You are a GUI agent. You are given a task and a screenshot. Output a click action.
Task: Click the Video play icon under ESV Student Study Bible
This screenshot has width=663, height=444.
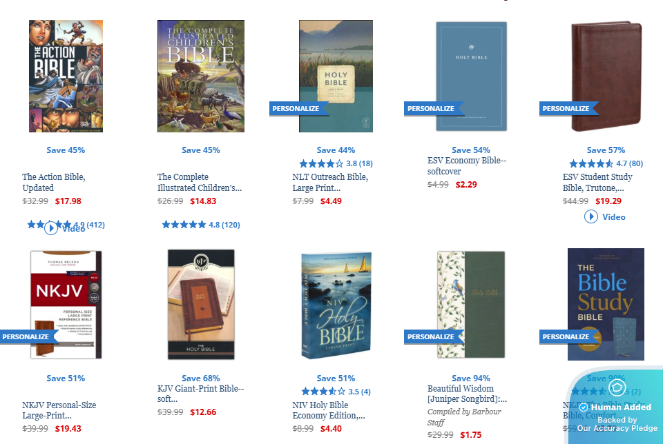coord(592,216)
